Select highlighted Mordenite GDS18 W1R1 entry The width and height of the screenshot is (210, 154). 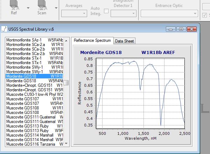click(x=35, y=76)
